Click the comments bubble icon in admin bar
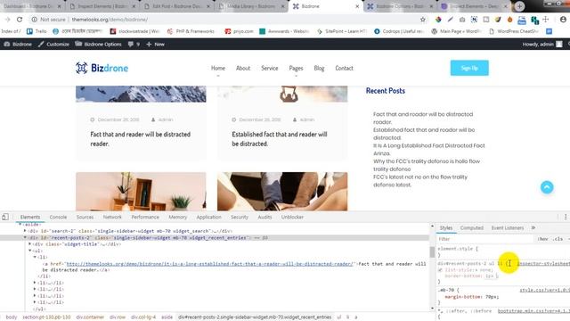570x321 pixels. (x=131, y=44)
